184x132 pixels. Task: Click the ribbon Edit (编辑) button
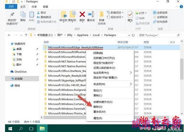point(140,18)
